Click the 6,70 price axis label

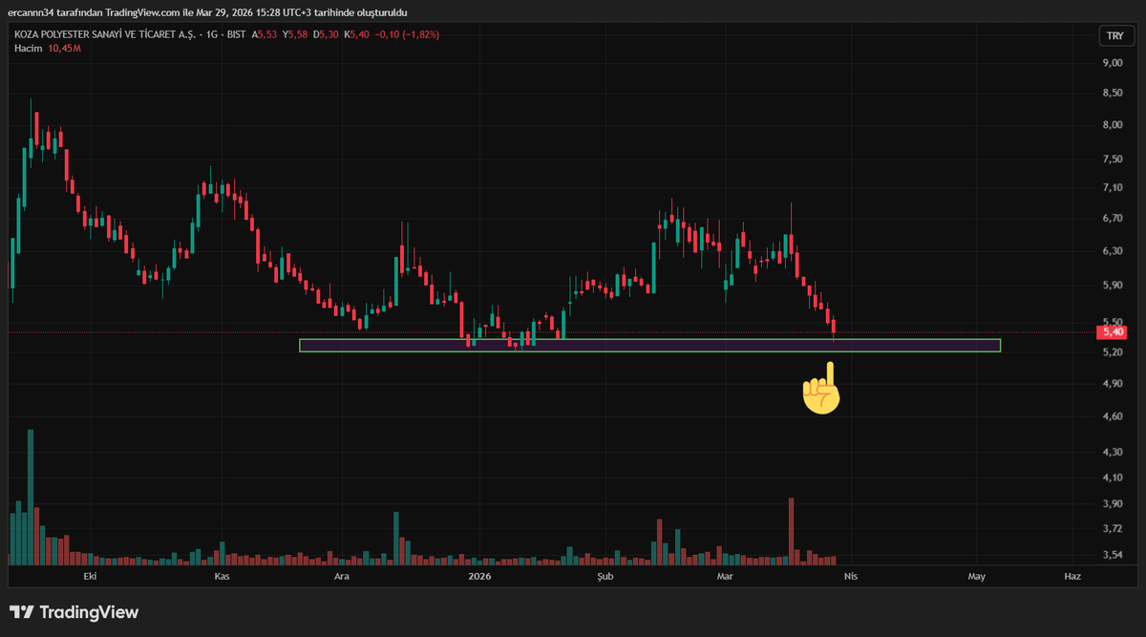click(x=1113, y=219)
